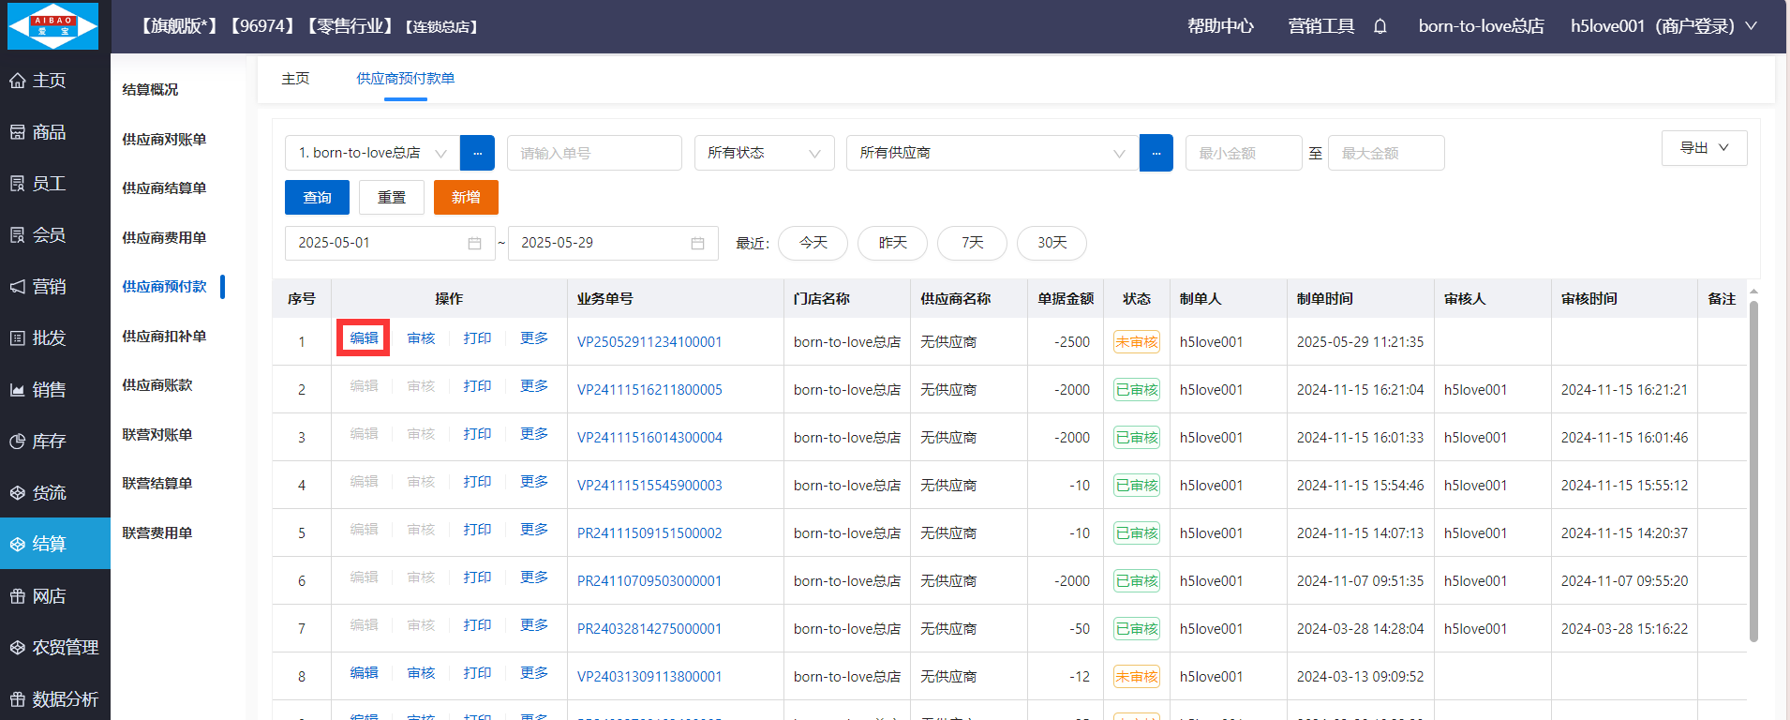
Task: Open the start date calendar icon
Action: [x=474, y=243]
